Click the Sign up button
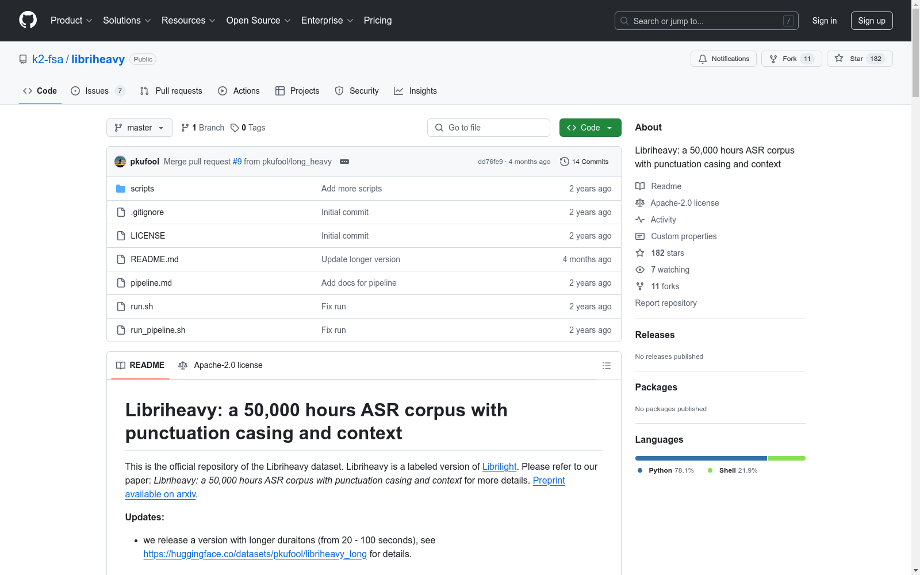This screenshot has width=920, height=575. [872, 21]
